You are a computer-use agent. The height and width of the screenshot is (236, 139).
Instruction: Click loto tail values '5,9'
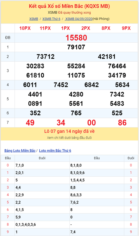point(18,217)
